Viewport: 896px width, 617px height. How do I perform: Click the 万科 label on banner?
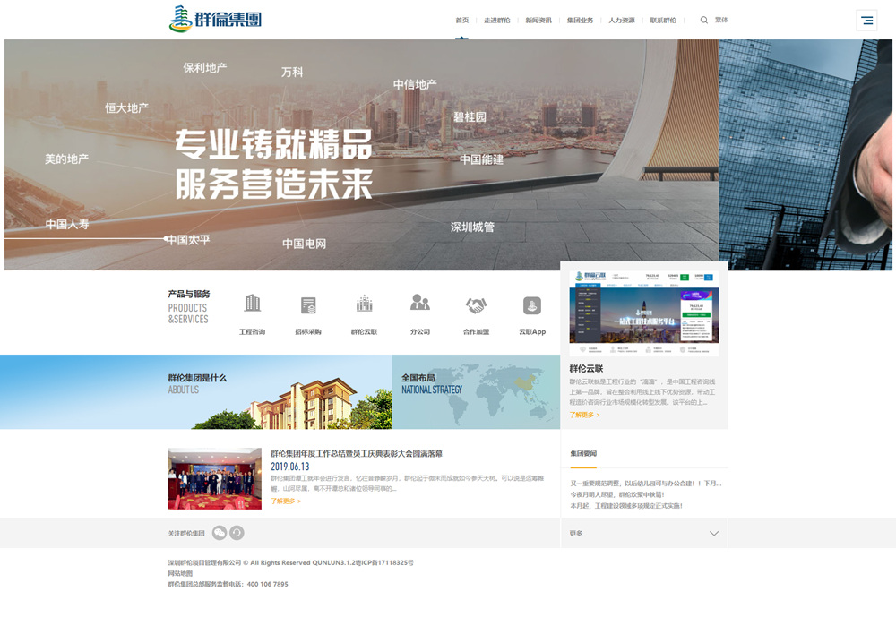(292, 72)
